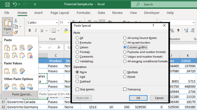Select the Multiply operation radio

(x=125, y=72)
